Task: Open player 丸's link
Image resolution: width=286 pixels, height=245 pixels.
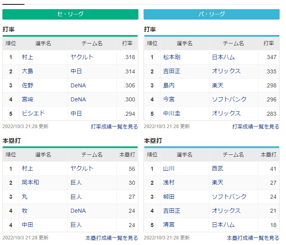Action: (x=24, y=197)
